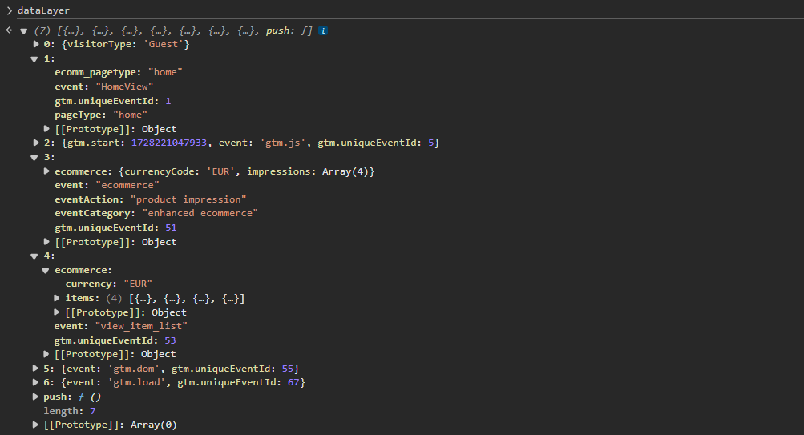Collapse the index 1 HomeView object
The width and height of the screenshot is (804, 435).
coord(34,58)
